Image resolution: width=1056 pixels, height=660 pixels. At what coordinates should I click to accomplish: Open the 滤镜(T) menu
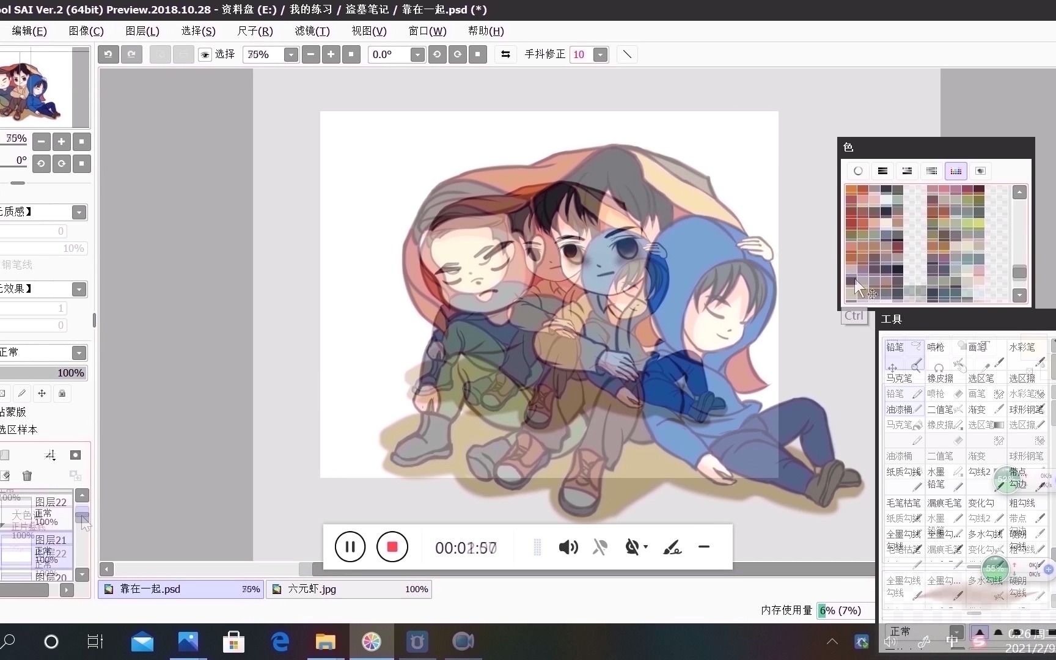[312, 31]
